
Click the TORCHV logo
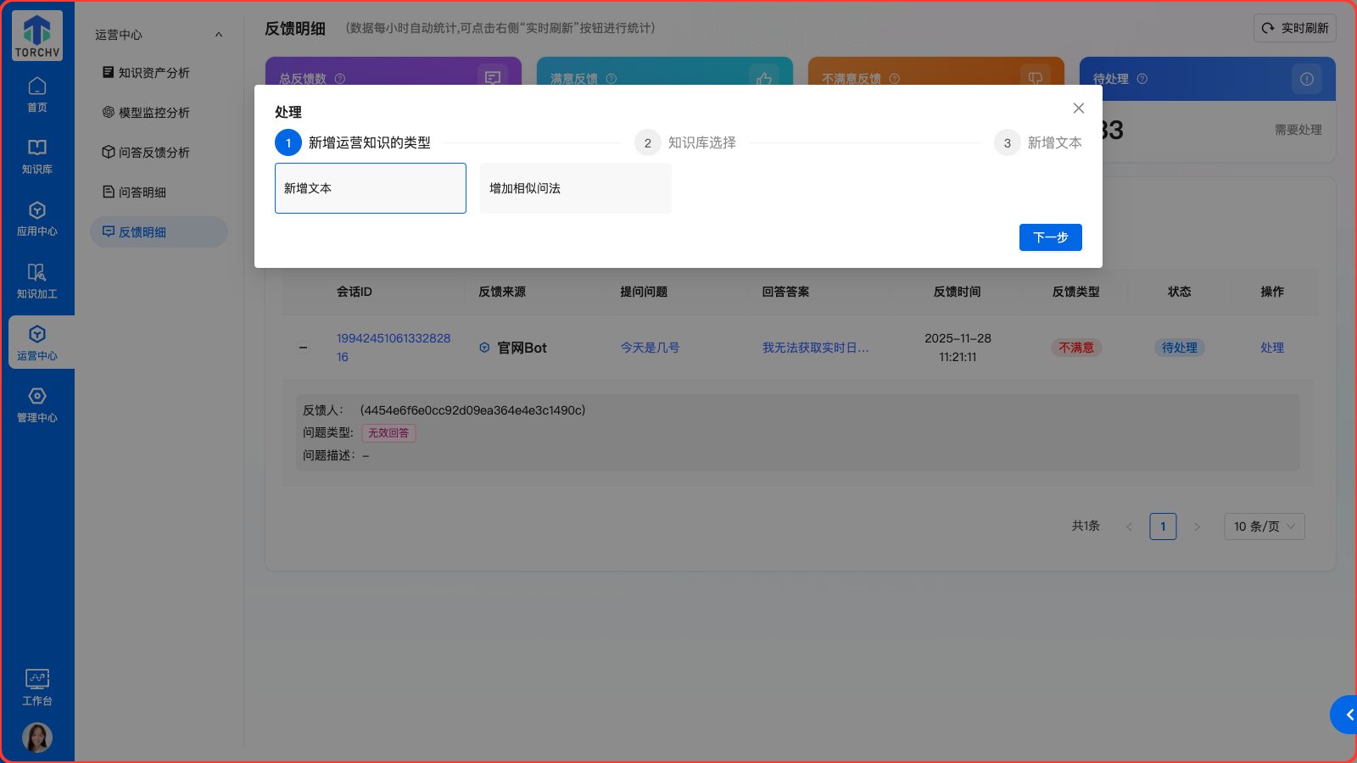pos(37,36)
